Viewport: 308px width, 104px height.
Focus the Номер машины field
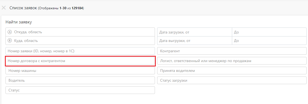[x=80, y=71]
